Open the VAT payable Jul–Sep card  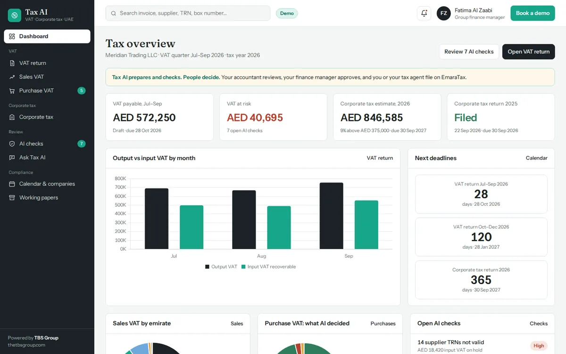[159, 117]
